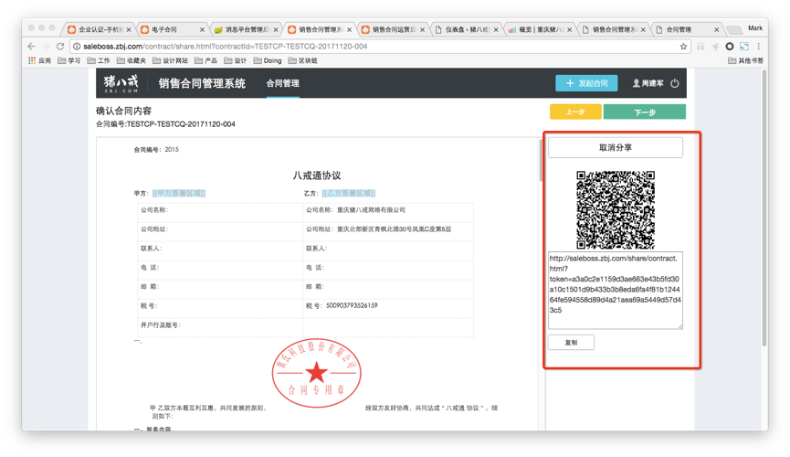This screenshot has height=457, width=790.
Task: Click the green 下一步 button
Action: tap(645, 112)
